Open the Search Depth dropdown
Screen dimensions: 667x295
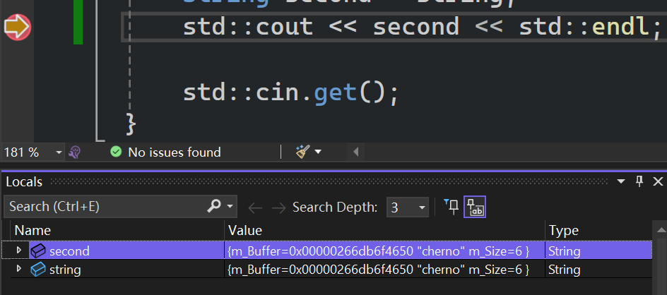pyautogui.click(x=423, y=207)
